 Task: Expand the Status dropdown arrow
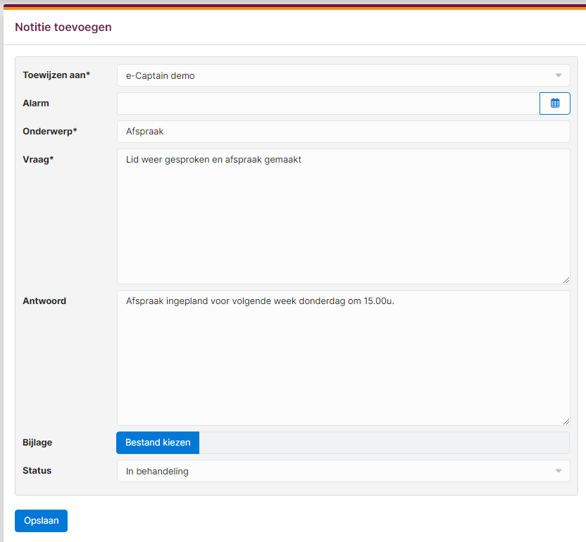point(559,471)
